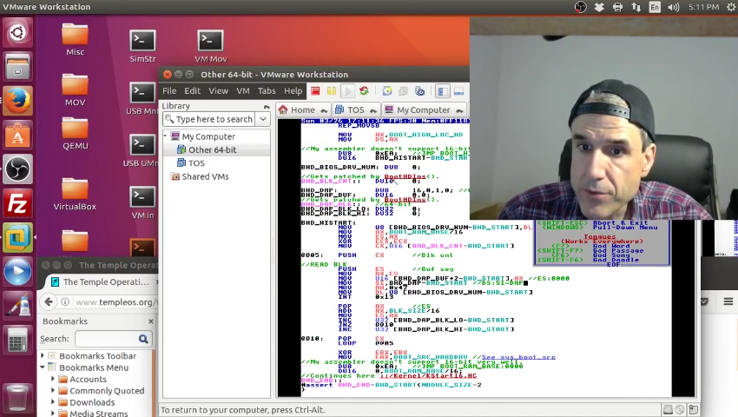Close the Home tab with its arrow icon
The image size is (738, 417).
coord(324,110)
